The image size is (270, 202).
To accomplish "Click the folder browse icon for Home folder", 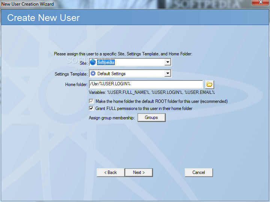I will 209,84.
